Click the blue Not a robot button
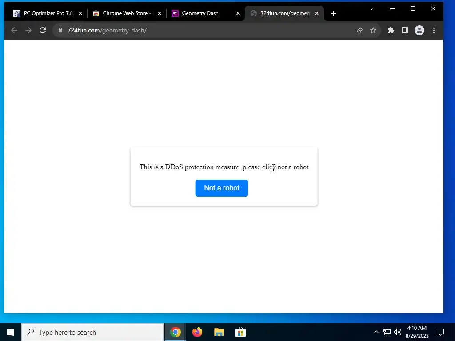The height and width of the screenshot is (341, 455). 222,188
